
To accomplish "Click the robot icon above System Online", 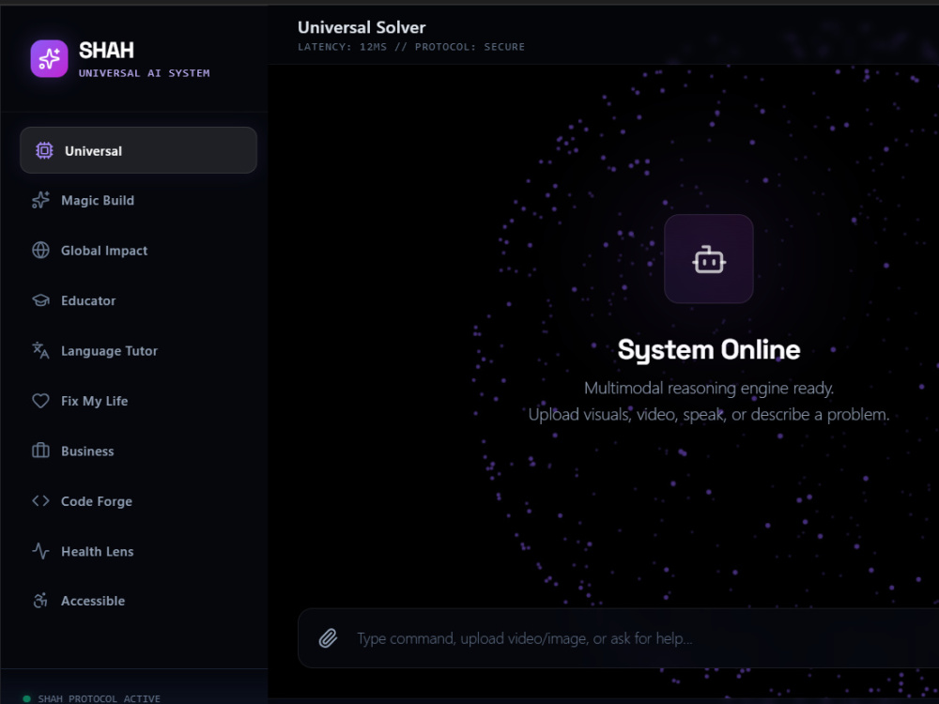I will (709, 259).
